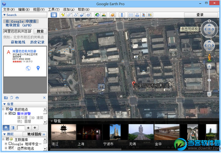Select the ruler measurement tool

click(122, 15)
